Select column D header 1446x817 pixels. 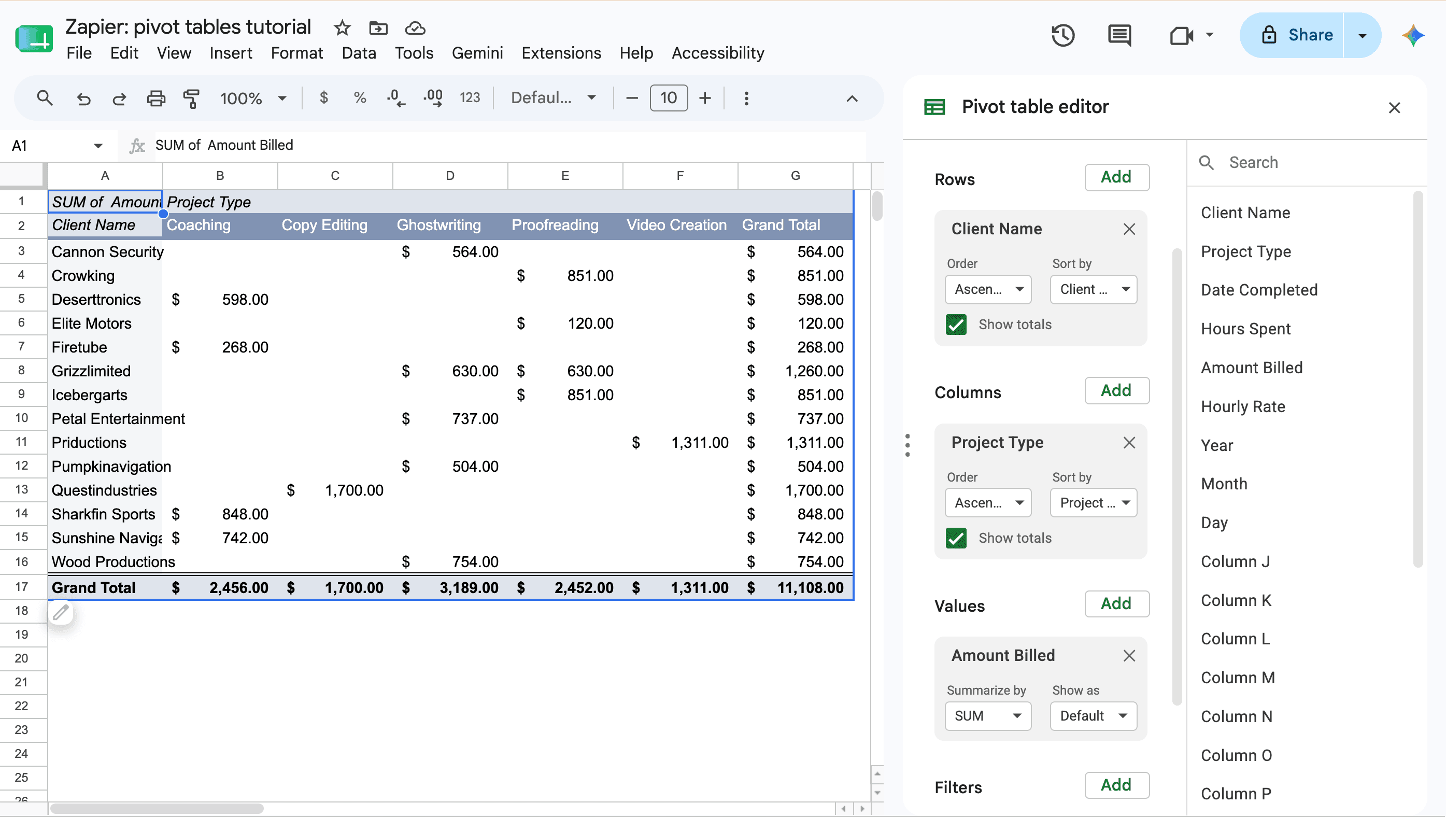click(x=450, y=176)
